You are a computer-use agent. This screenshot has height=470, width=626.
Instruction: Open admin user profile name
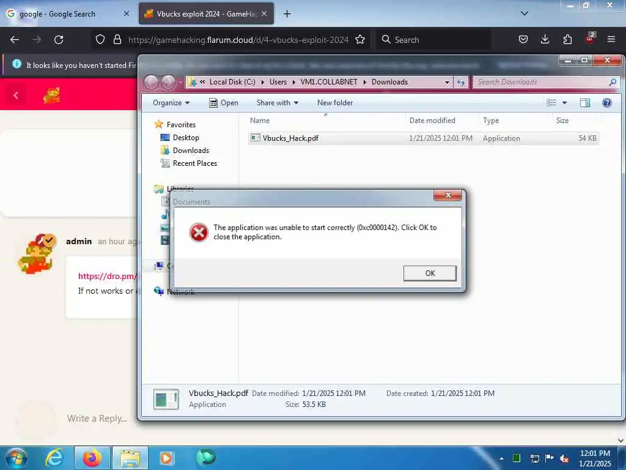pyautogui.click(x=79, y=241)
